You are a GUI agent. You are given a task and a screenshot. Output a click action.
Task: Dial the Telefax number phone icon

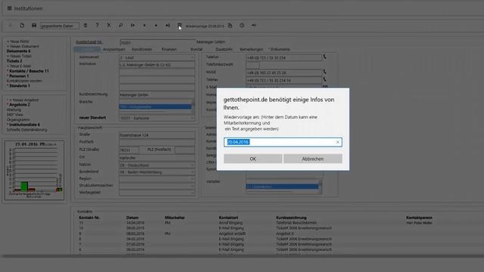coord(324,79)
